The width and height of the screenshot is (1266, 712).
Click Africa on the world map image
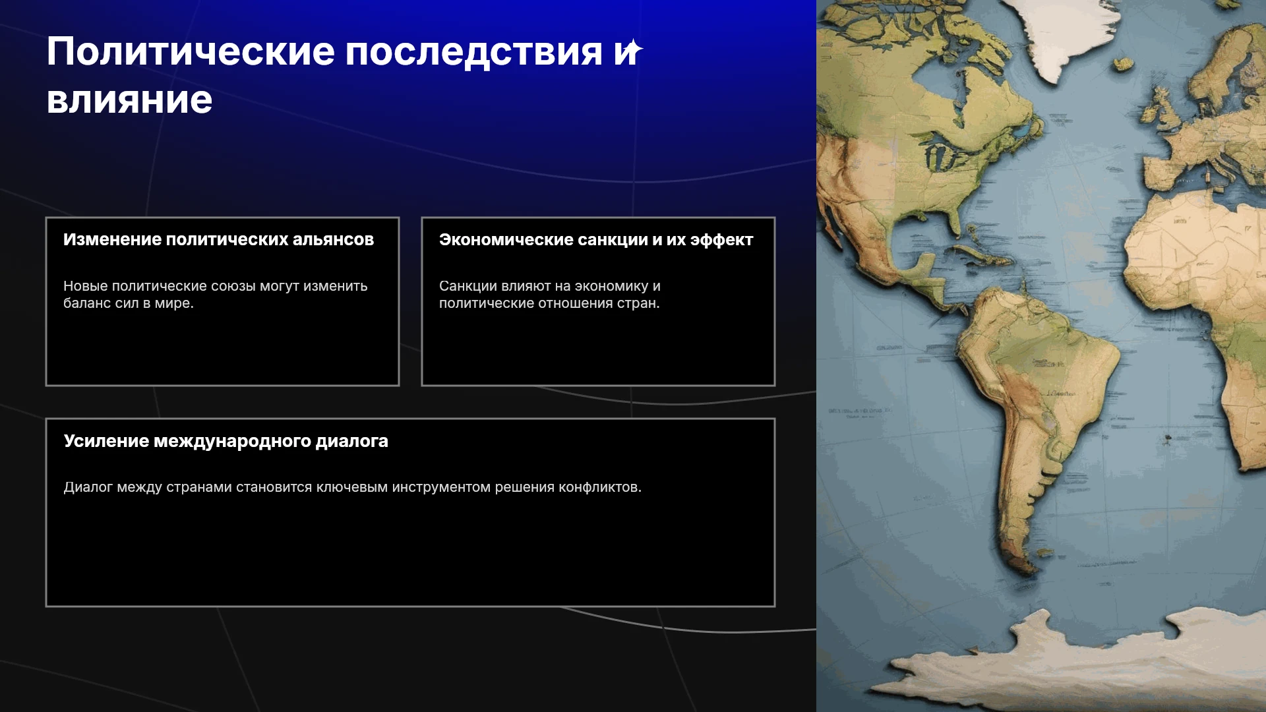(x=1200, y=316)
